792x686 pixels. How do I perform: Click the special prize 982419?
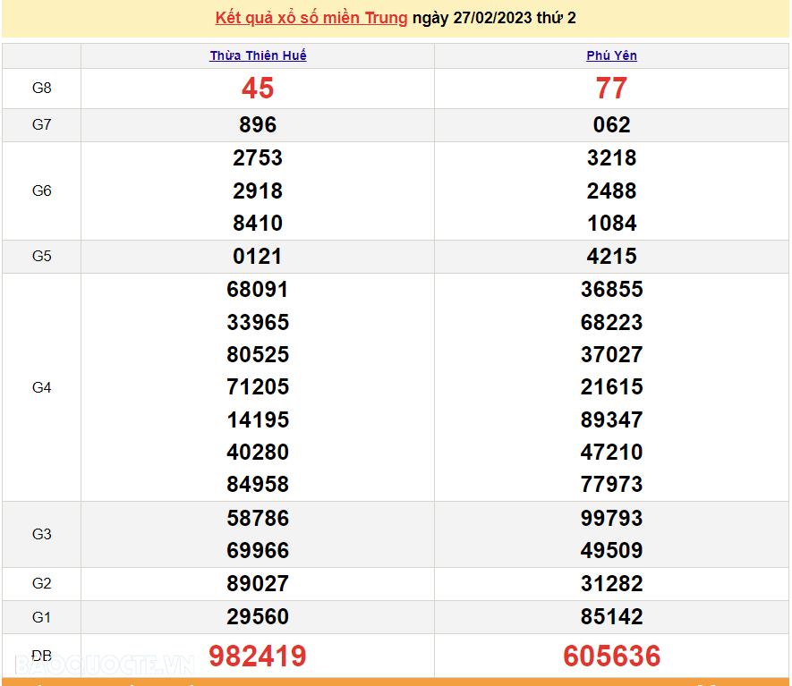257,655
